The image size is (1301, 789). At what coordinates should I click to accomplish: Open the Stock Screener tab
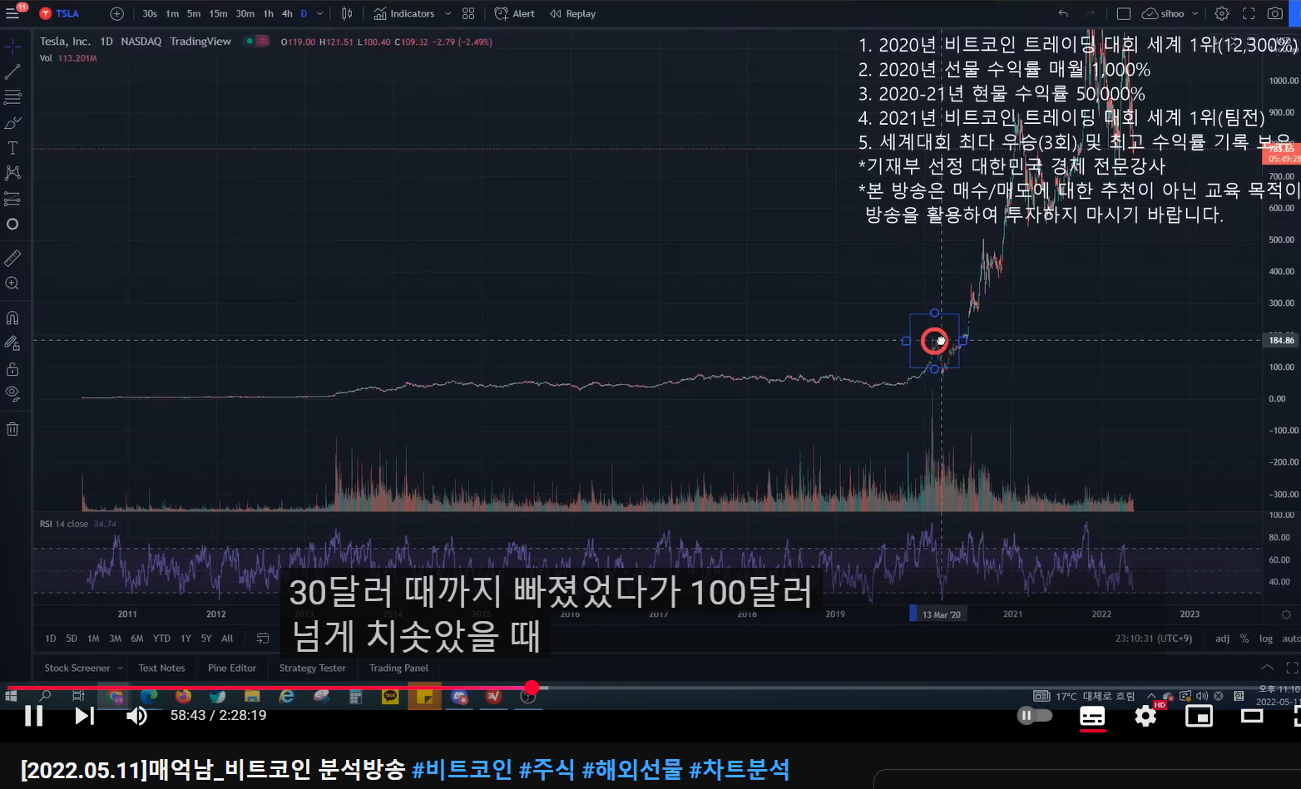coord(77,668)
